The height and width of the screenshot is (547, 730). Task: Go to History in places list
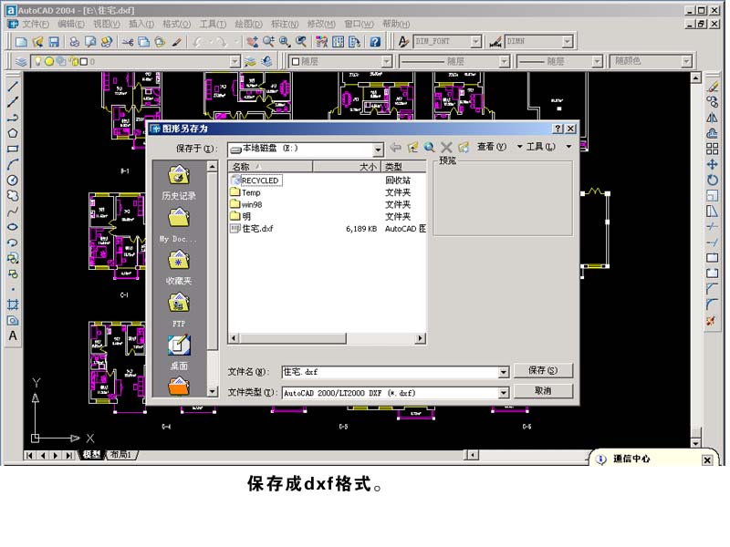coord(179,182)
